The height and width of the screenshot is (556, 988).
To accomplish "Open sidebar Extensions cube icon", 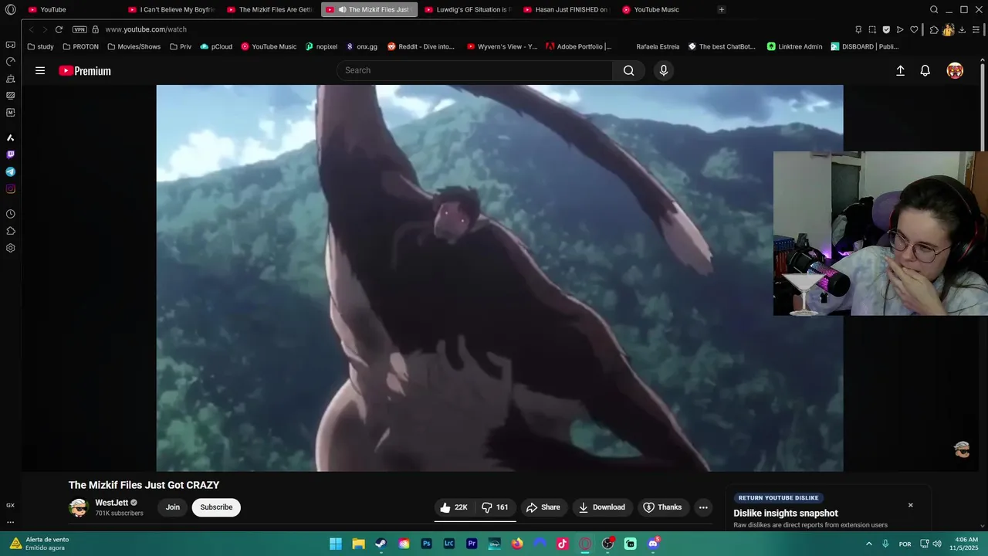I will coord(10,231).
